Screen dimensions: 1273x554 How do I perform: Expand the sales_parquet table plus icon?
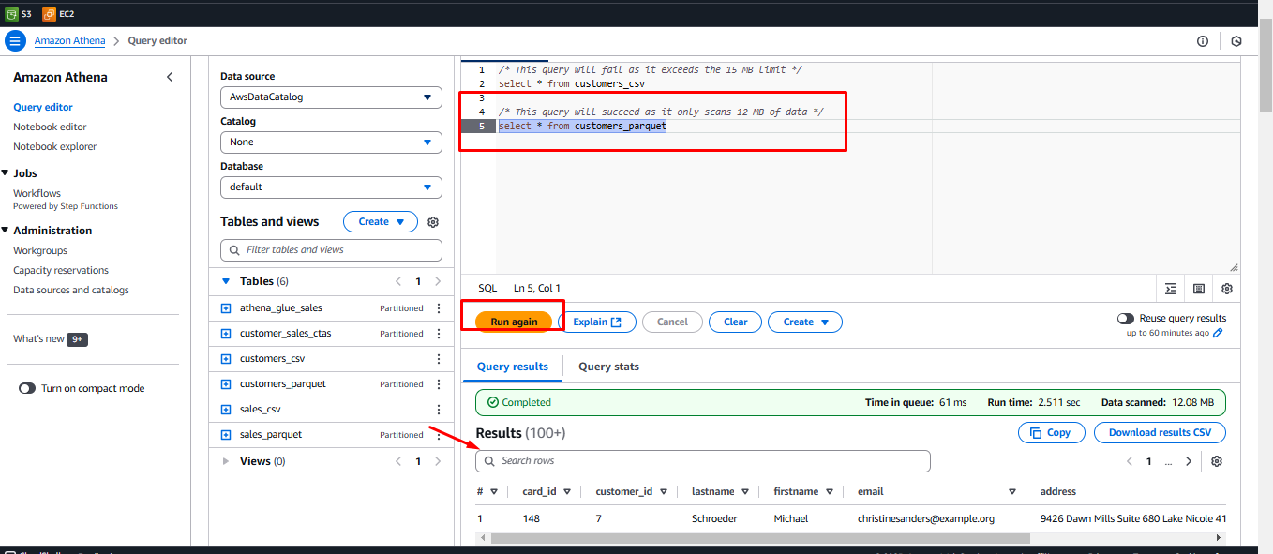[226, 435]
